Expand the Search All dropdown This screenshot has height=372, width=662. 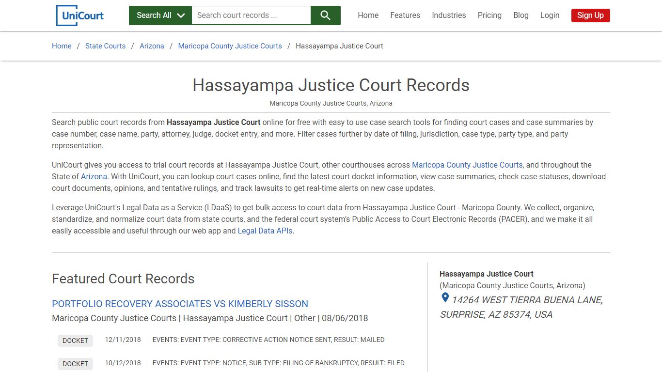(x=160, y=15)
